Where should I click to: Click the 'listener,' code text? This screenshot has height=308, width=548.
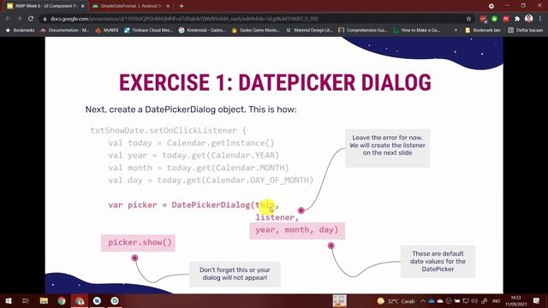click(x=277, y=217)
